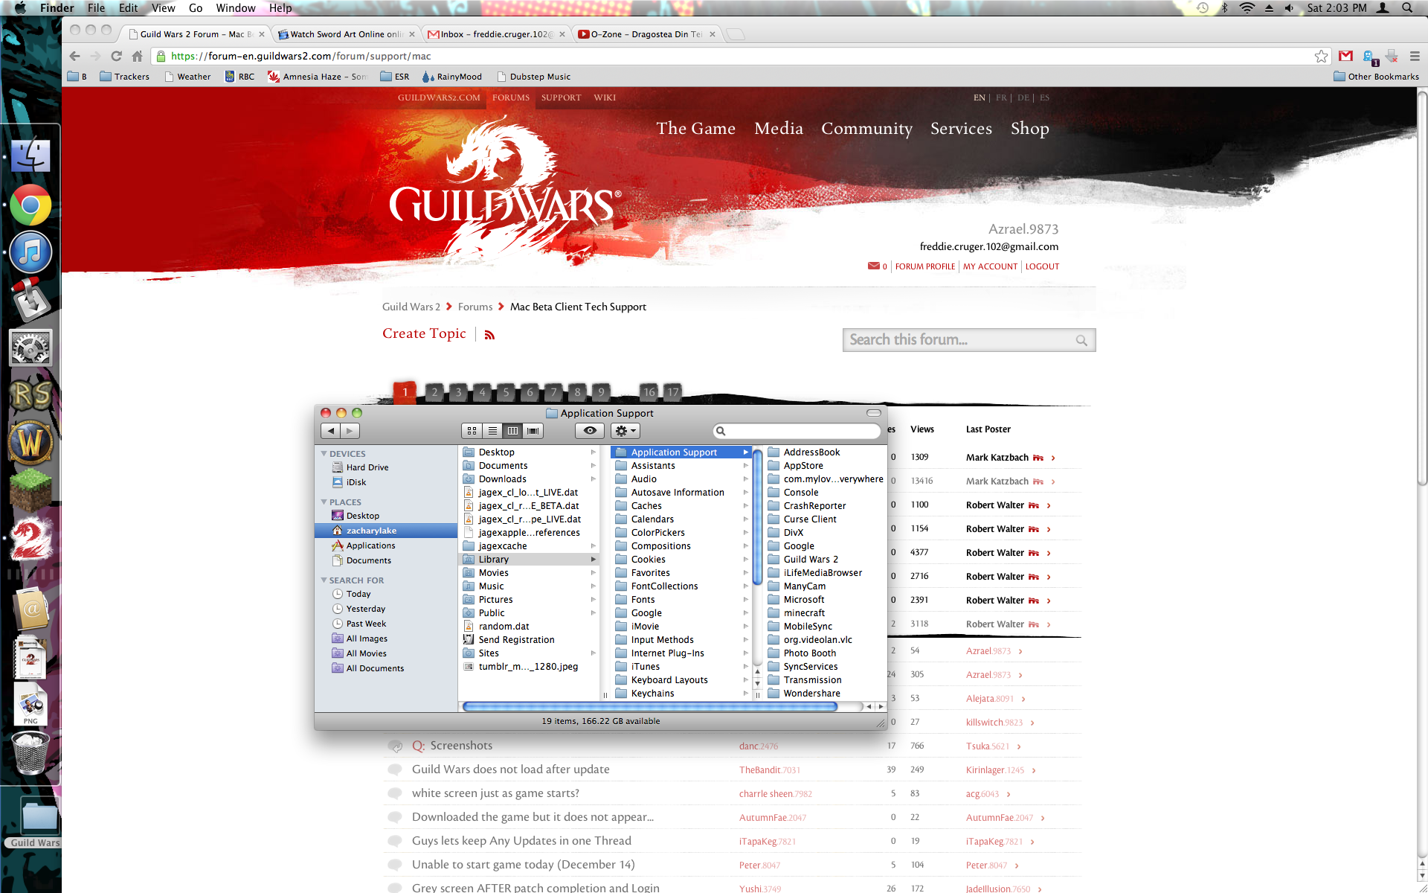This screenshot has width=1428, height=893.
Task: Open Finder action gear dropdown
Action: pos(625,431)
